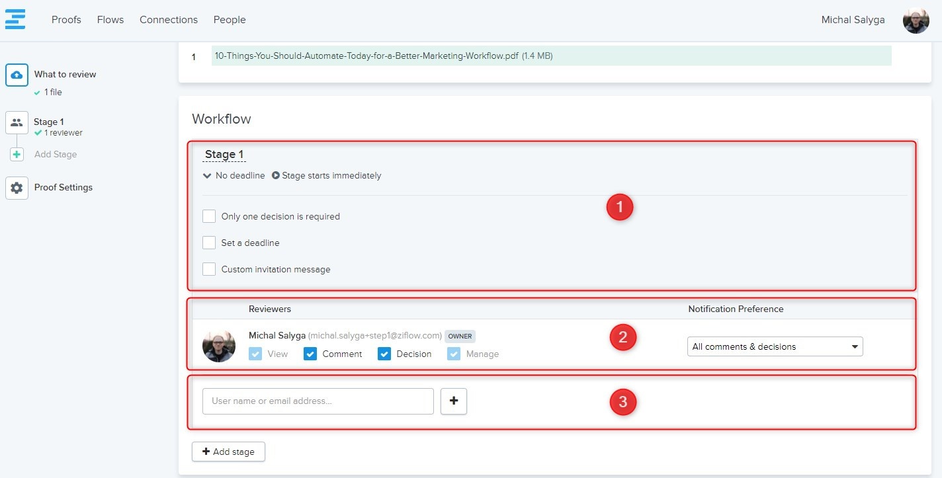Screen dimensions: 942x478
Task: Toggle Custom invitation message checkbox
Action: (x=209, y=269)
